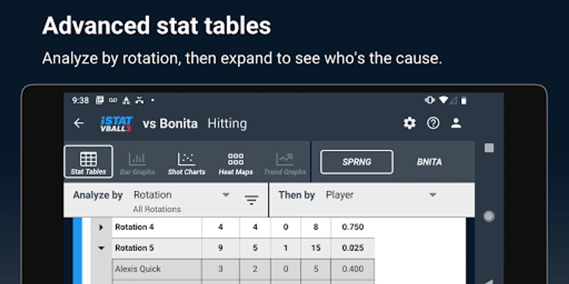Viewport: 569px width, 284px height.
Task: Click the iStat VBall3 logo
Action: click(116, 124)
